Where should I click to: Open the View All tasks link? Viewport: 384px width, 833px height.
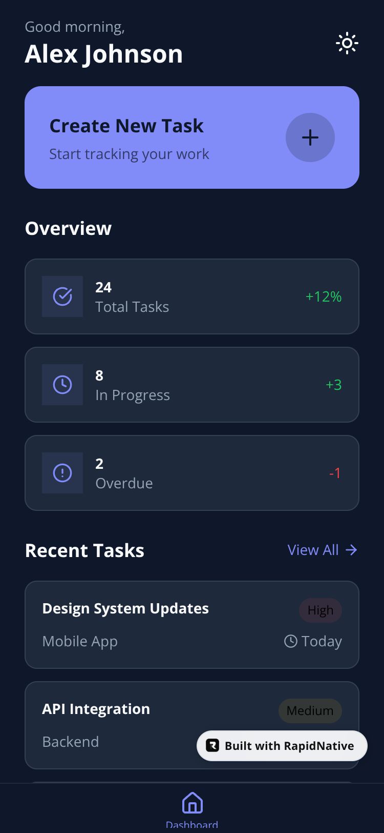coord(313,550)
